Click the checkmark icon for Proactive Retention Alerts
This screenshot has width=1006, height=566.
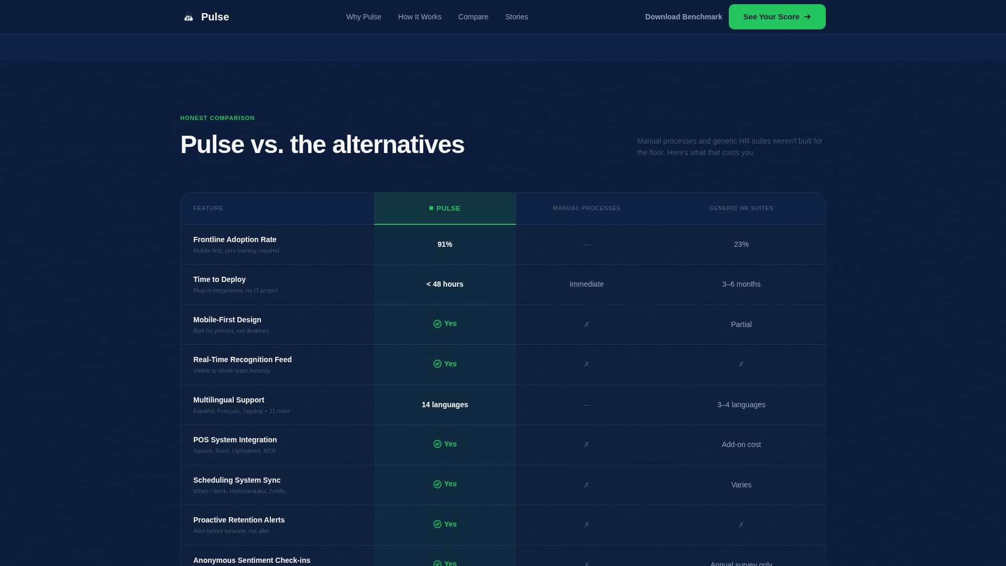click(x=438, y=524)
